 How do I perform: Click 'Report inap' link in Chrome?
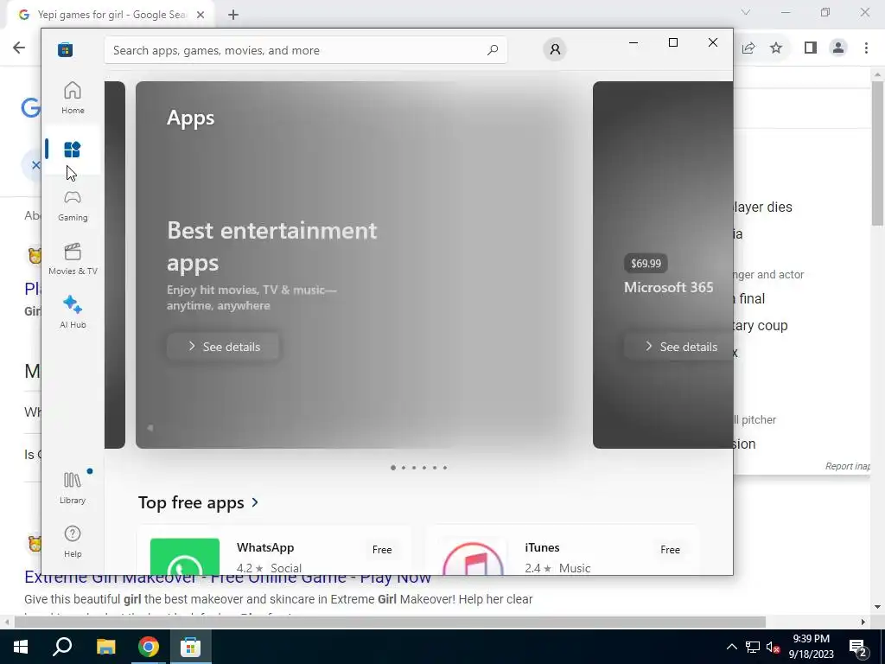click(x=847, y=466)
